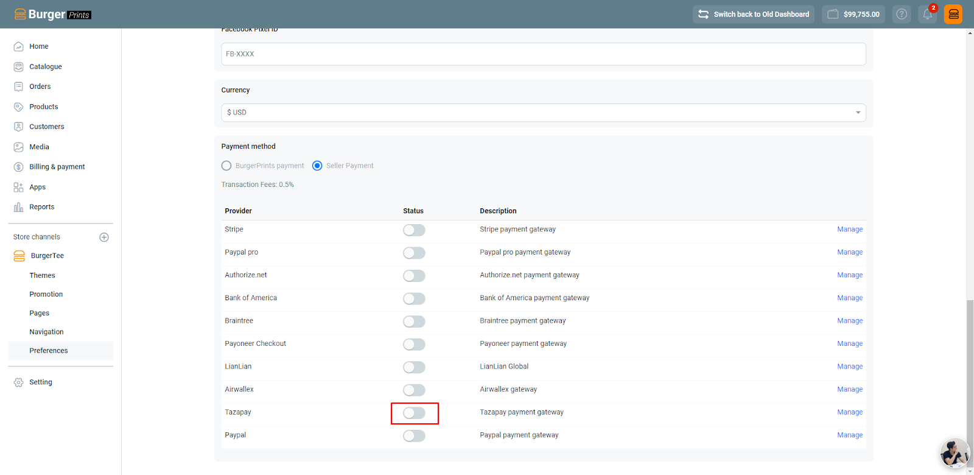This screenshot has width=974, height=475.
Task: Click Manage for LianLian
Action: (x=850, y=367)
